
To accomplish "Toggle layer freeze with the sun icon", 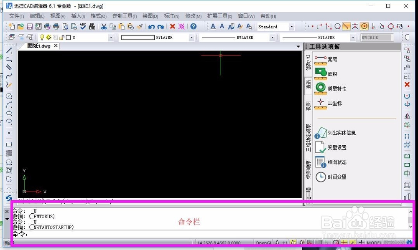I will [48, 38].
